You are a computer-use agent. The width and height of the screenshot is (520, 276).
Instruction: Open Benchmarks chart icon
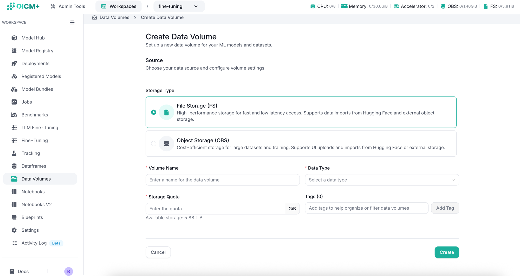pyautogui.click(x=14, y=115)
